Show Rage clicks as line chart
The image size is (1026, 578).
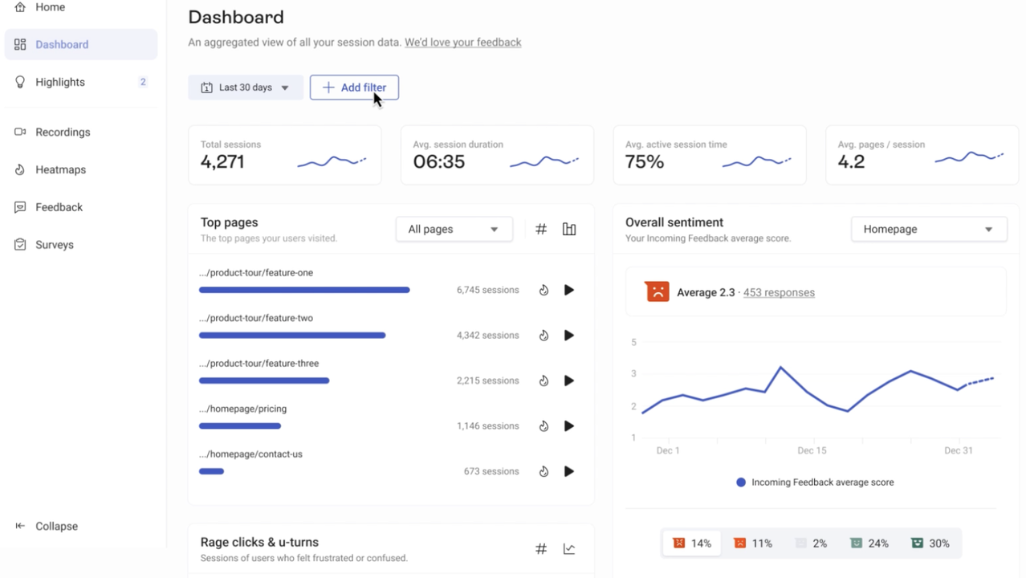(569, 549)
